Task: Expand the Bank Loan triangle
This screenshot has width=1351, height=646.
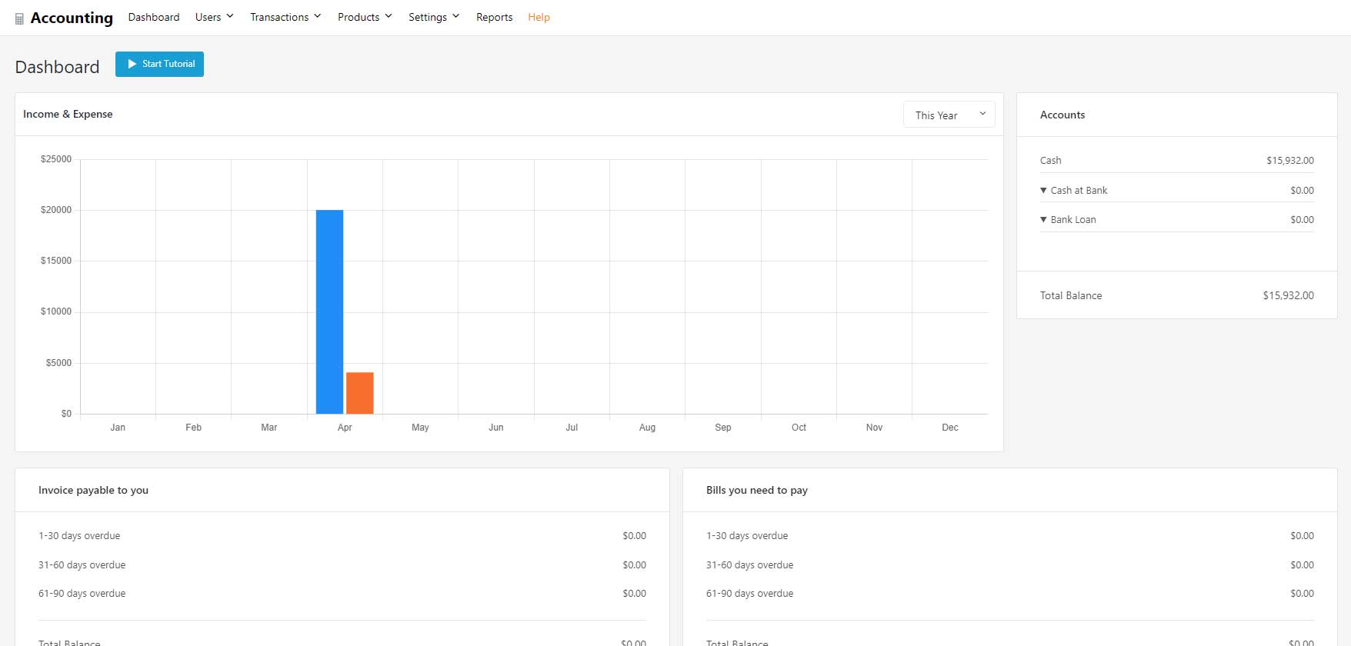Action: pyautogui.click(x=1043, y=219)
